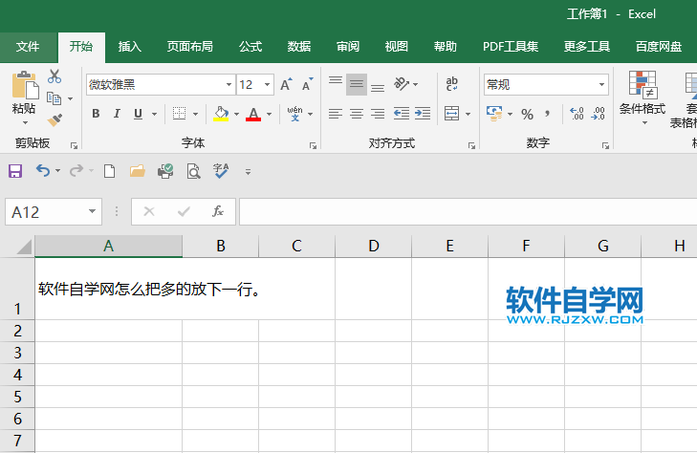Undo last action
697x453 pixels.
(x=43, y=171)
